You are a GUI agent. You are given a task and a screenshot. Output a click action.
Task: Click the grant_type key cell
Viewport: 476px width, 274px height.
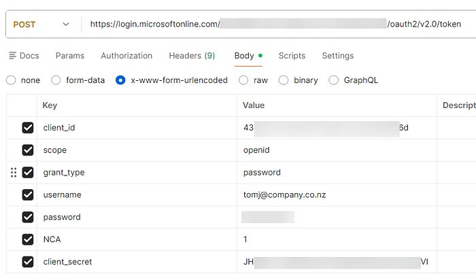[x=137, y=172]
